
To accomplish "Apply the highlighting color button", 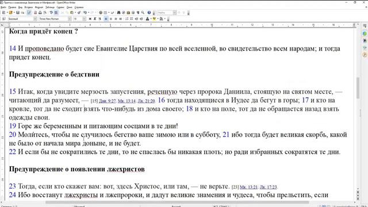I will [x=154, y=19].
